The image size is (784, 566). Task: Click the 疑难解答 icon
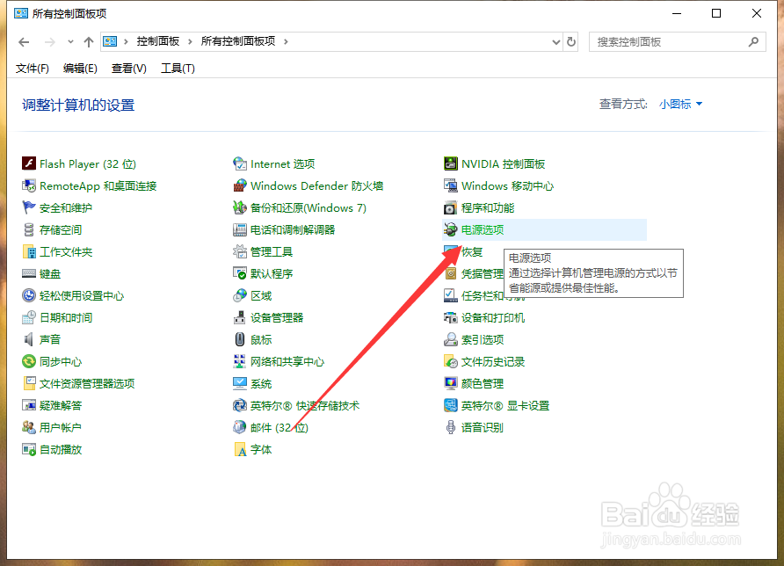tap(29, 405)
